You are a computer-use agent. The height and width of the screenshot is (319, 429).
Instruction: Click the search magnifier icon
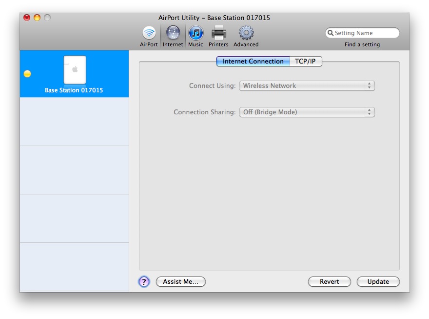click(x=330, y=33)
